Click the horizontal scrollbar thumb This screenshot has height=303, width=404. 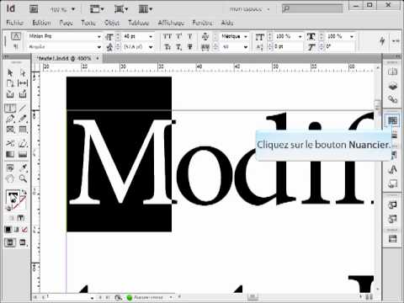(x=252, y=297)
